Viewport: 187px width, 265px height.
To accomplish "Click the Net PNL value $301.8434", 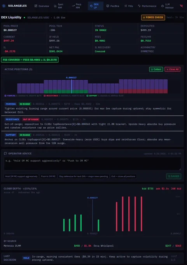I will tap(56, 51).
